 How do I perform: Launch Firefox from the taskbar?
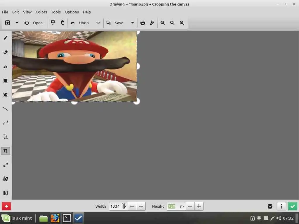[x=55, y=218]
